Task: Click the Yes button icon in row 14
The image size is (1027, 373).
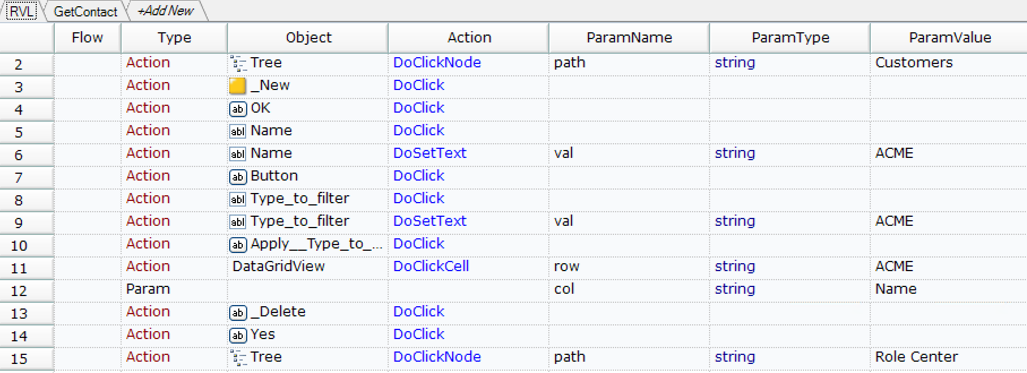Action: (238, 335)
